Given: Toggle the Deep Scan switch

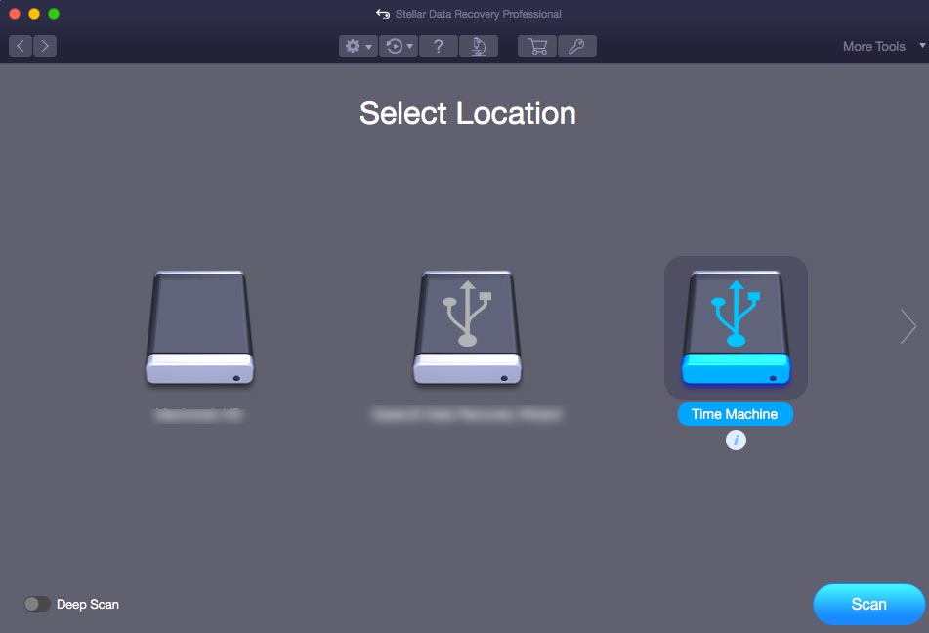Looking at the screenshot, I should (x=37, y=604).
